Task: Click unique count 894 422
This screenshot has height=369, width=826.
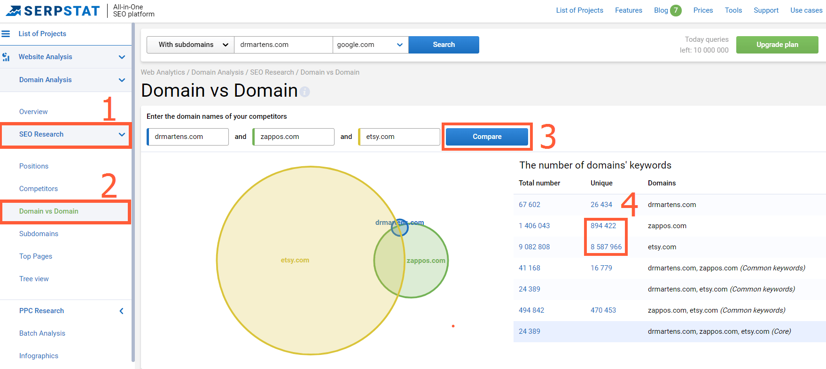Action: point(603,226)
